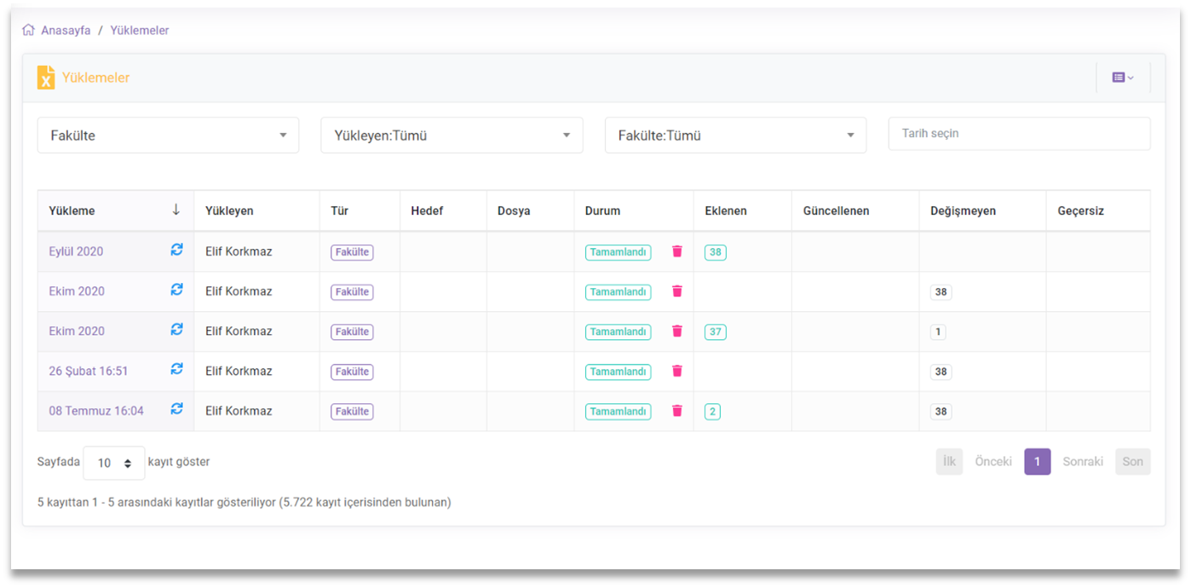The width and height of the screenshot is (1191, 588).
Task: Click the home icon in breadcrumb
Action: [x=29, y=30]
